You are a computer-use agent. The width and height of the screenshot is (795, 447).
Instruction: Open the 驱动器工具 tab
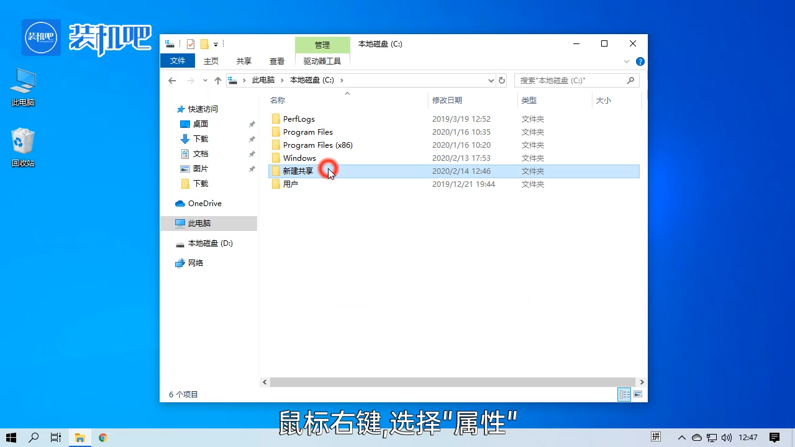[322, 61]
